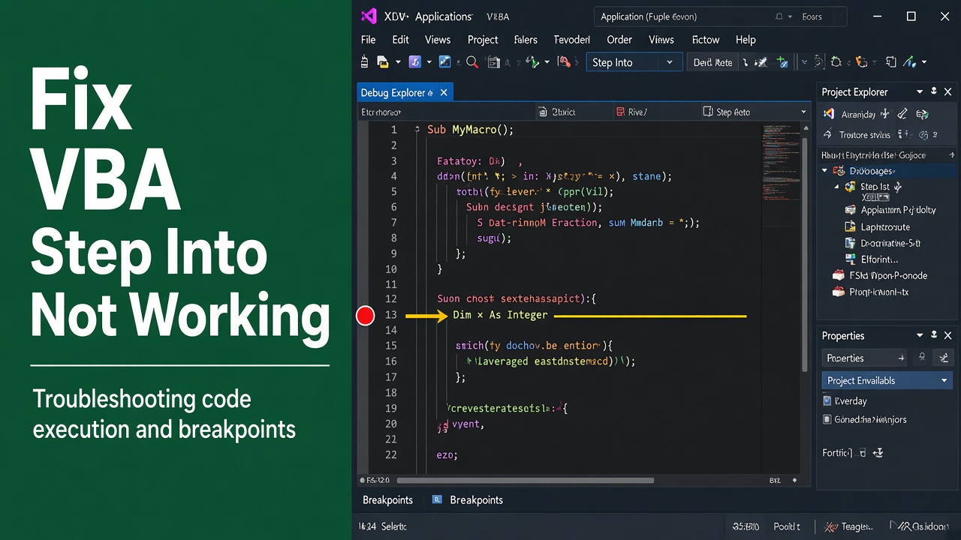Screen dimensions: 961x540
Task: Click the clipboard icon in main toolbar
Action: (x=493, y=62)
